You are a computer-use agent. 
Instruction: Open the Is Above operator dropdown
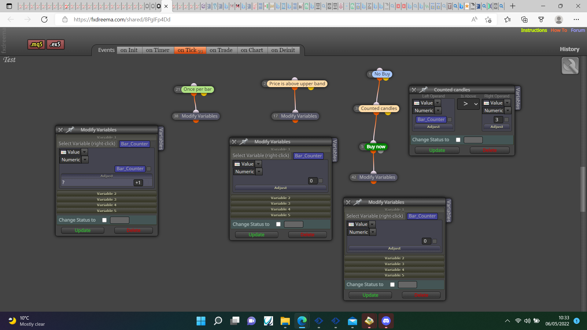pyautogui.click(x=468, y=104)
